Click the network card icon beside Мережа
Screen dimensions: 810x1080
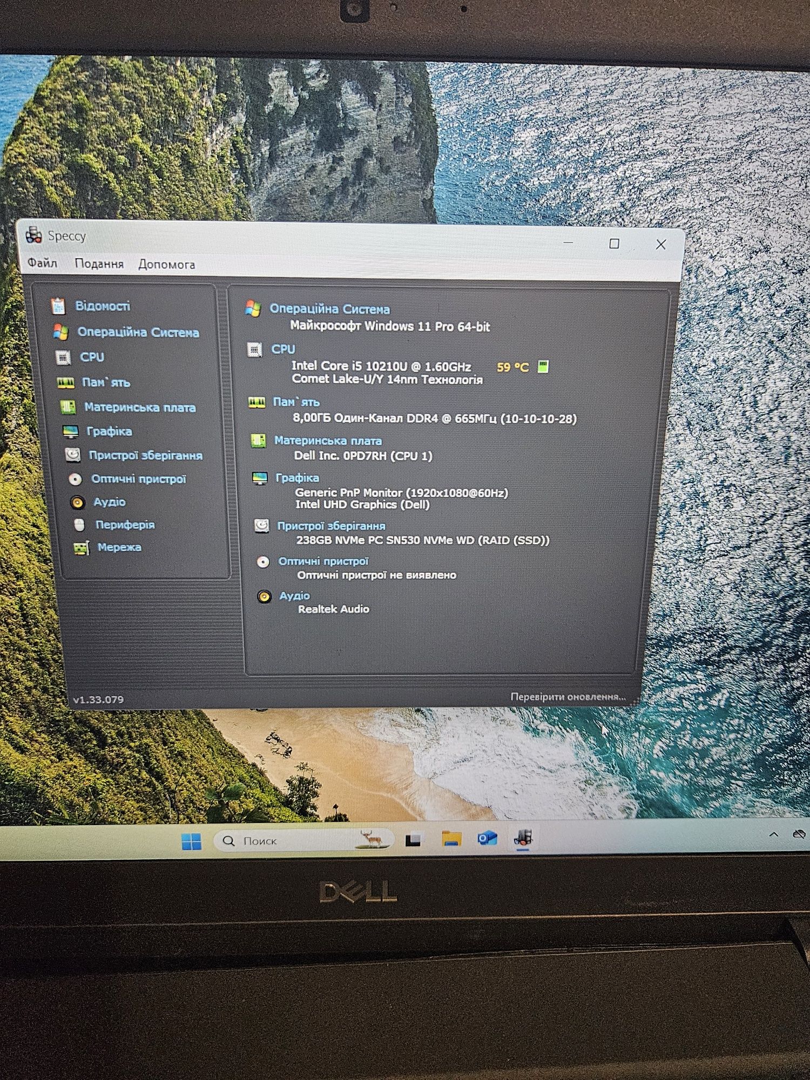tap(82, 548)
